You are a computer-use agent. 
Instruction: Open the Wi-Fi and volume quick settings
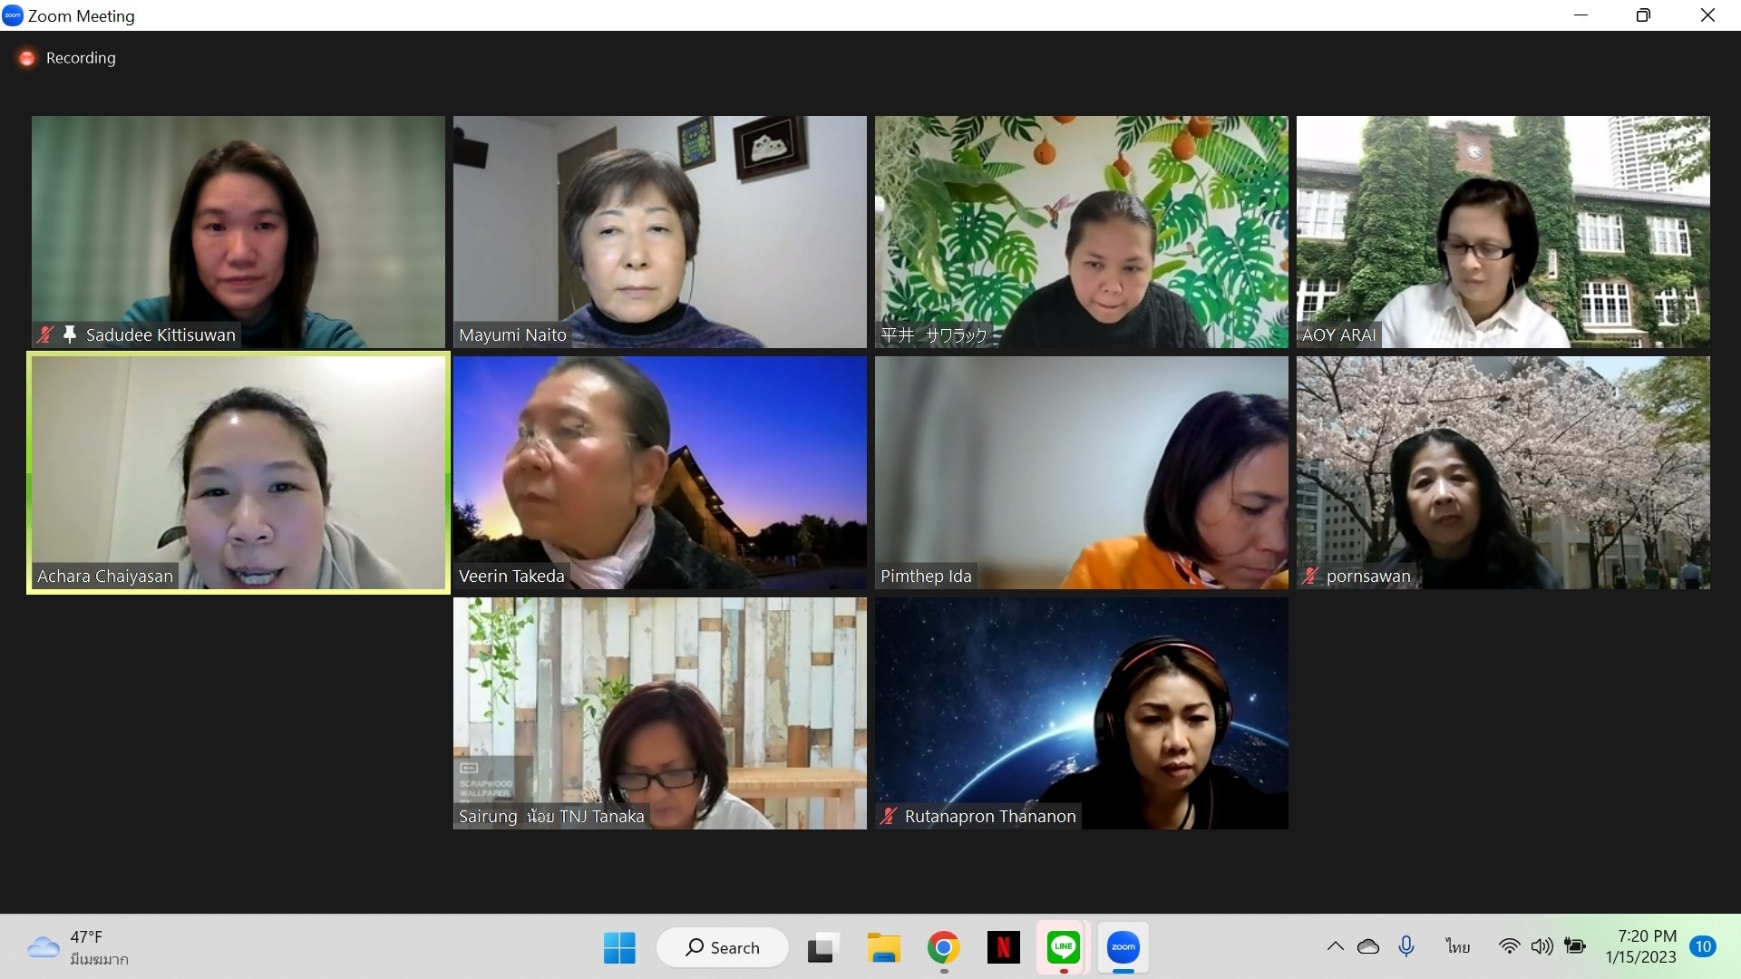pyautogui.click(x=1525, y=946)
